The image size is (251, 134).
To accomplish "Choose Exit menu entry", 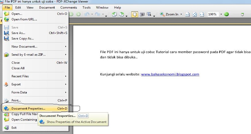I will click(35, 128).
